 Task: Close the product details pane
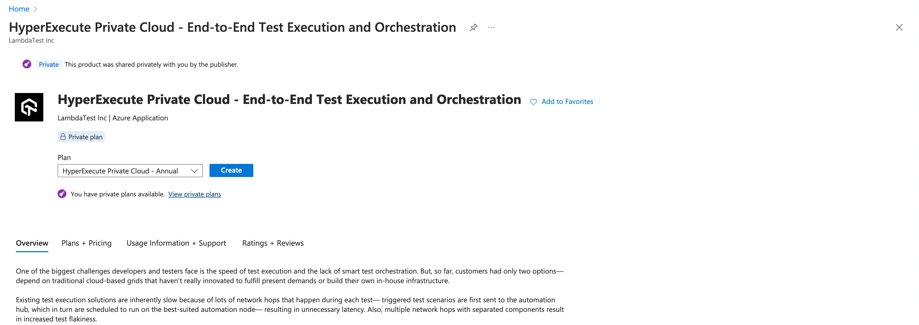point(899,27)
